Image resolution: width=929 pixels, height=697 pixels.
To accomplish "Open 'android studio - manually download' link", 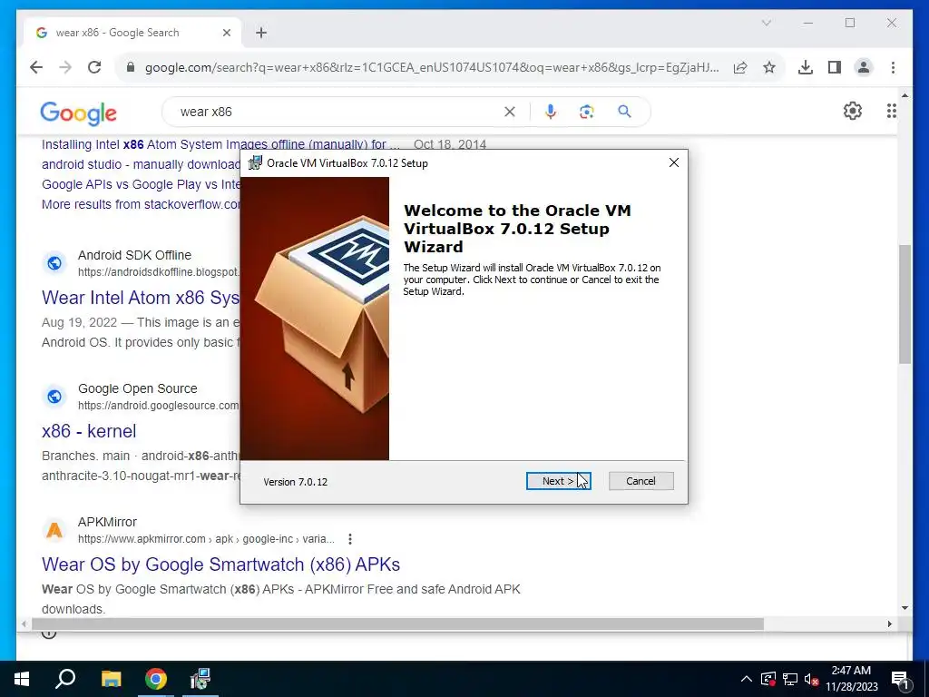I will pos(141,164).
